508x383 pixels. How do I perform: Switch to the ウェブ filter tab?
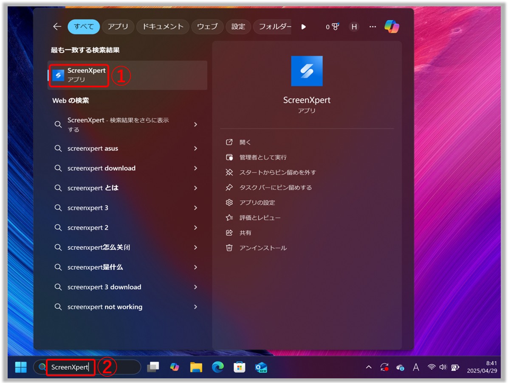point(207,27)
